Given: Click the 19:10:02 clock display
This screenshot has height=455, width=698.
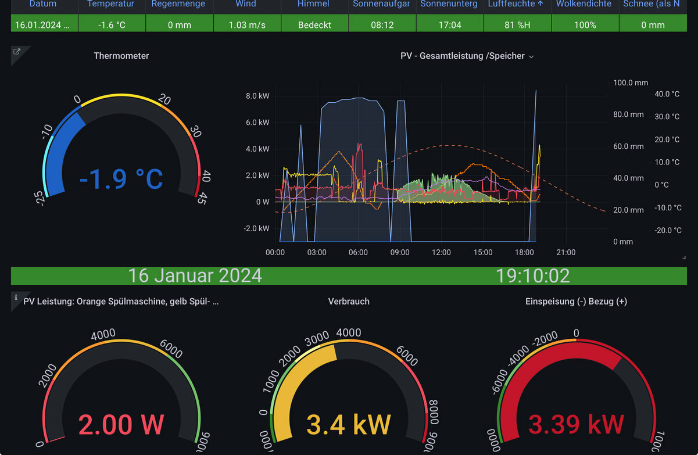Looking at the screenshot, I should click(533, 275).
